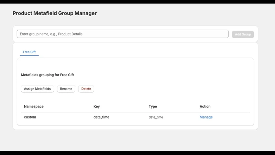Click the Metafields grouping for Free Gift heading
This screenshot has height=155, width=275.
click(x=47, y=75)
